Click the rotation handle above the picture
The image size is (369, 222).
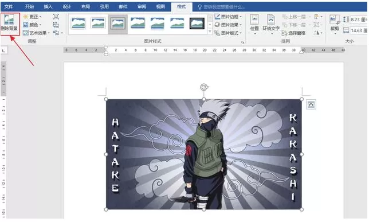tap(204, 87)
